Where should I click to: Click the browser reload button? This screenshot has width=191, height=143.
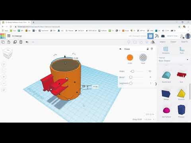coord(11,27)
